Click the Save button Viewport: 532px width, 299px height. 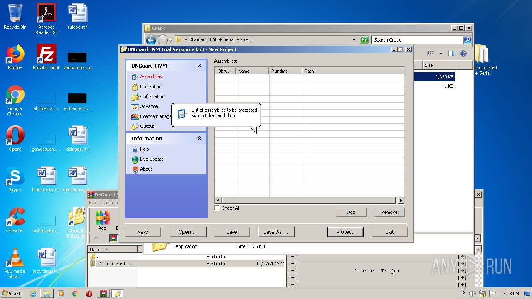point(232,232)
